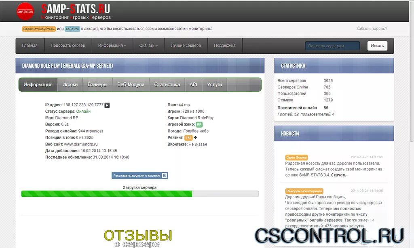Image resolution: width=414 pixels, height=248 pixels.
Task: Click the Карта Diamond RolePlay text
Action: 190,118
